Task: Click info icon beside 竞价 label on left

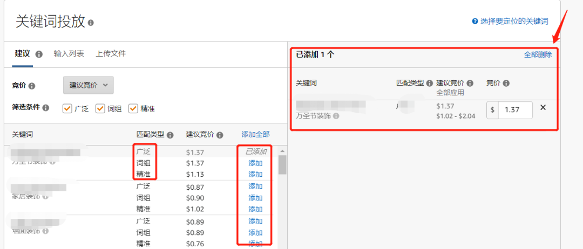Action: (x=32, y=86)
